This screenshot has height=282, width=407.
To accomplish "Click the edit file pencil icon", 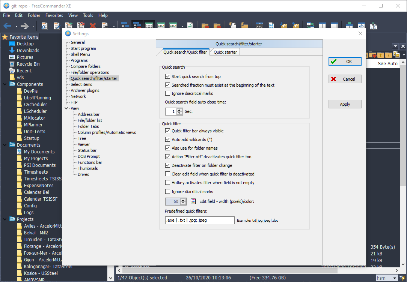I will pos(57,26).
